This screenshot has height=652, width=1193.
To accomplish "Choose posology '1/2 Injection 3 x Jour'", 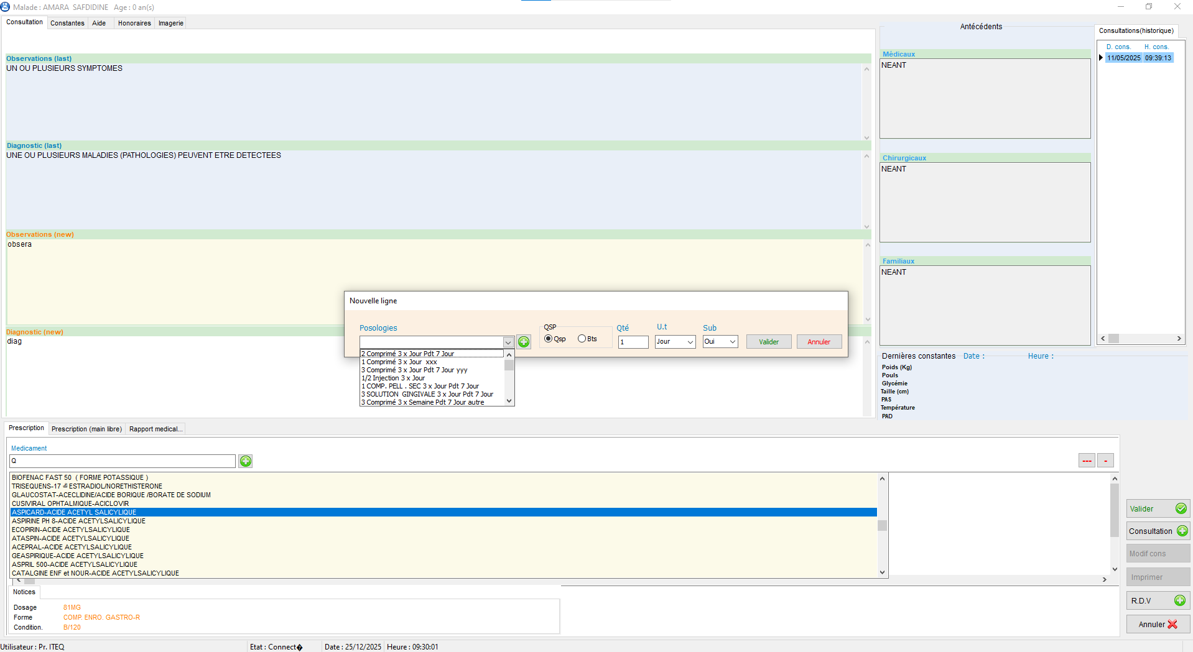I will coord(393,378).
